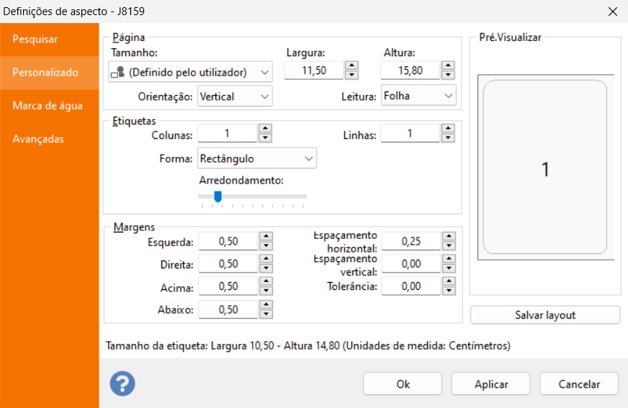The image size is (628, 408).
Task: Switch to the Pesquisar tab
Action: coord(49,39)
